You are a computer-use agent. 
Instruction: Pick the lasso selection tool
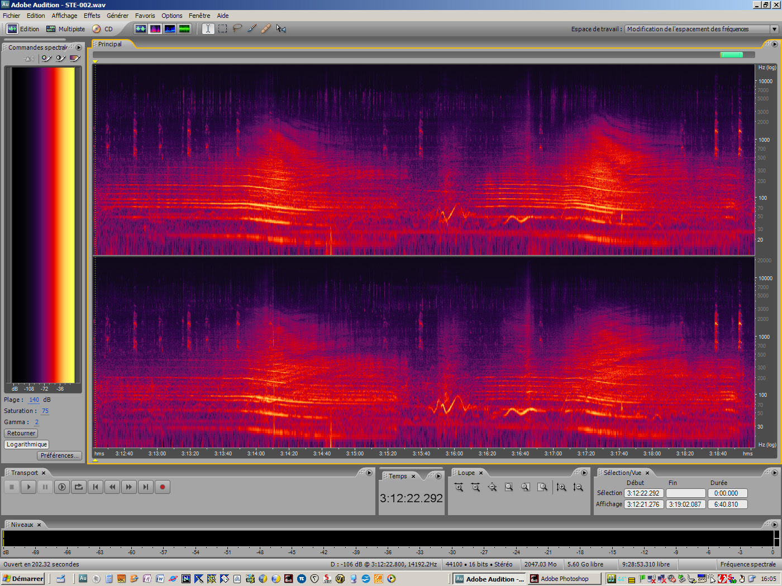[237, 28]
